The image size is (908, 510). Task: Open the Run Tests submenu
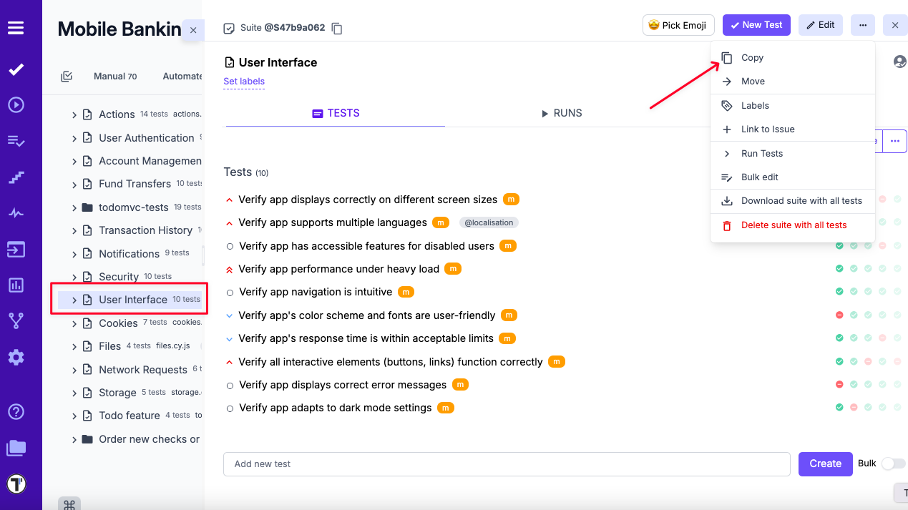pos(761,153)
